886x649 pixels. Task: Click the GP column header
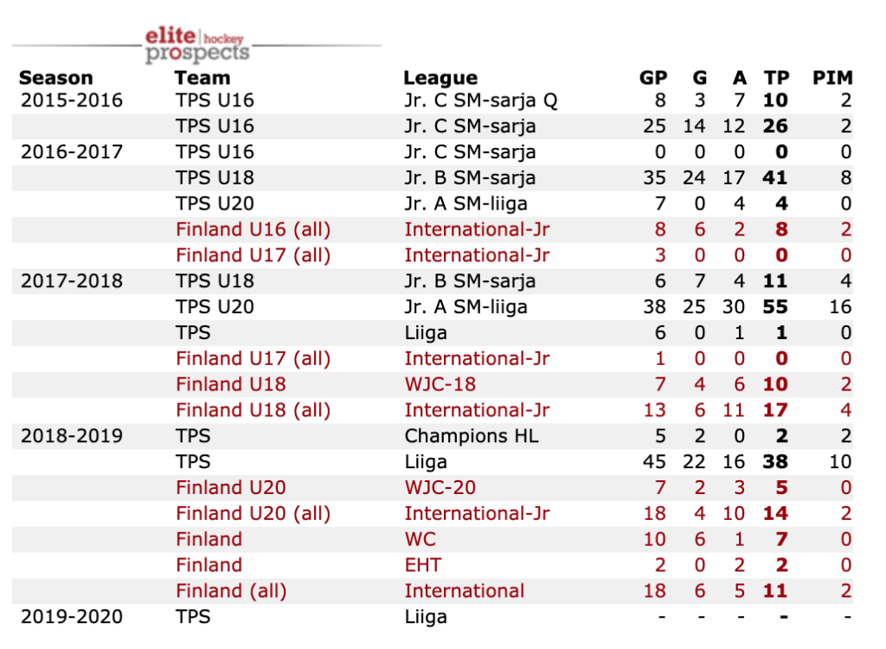pos(652,78)
